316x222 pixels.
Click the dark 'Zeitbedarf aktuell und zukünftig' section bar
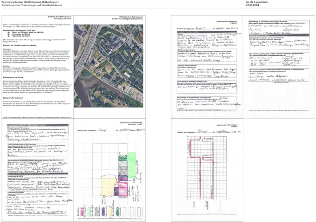pos(279,35)
